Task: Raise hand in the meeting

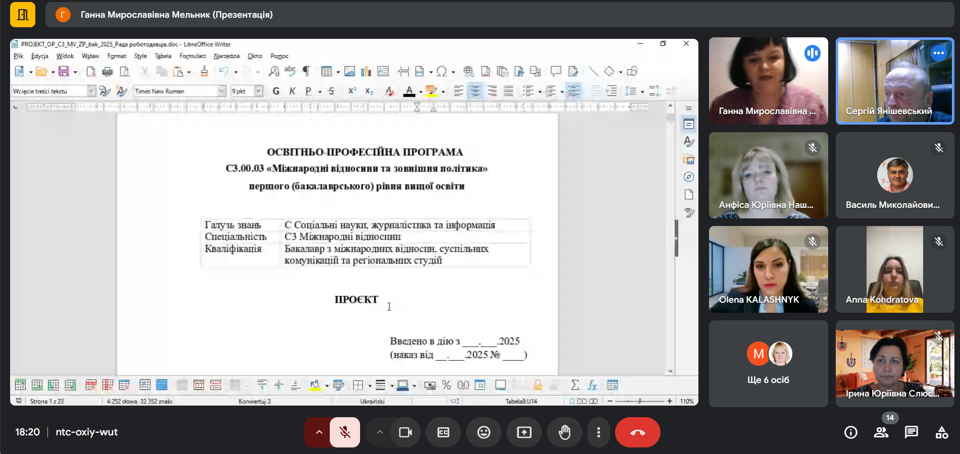Action: click(x=564, y=432)
